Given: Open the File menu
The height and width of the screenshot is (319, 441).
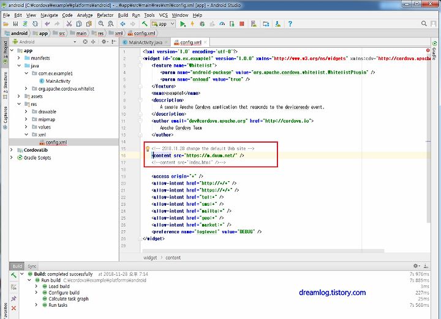Looking at the screenshot, I should 7,15.
